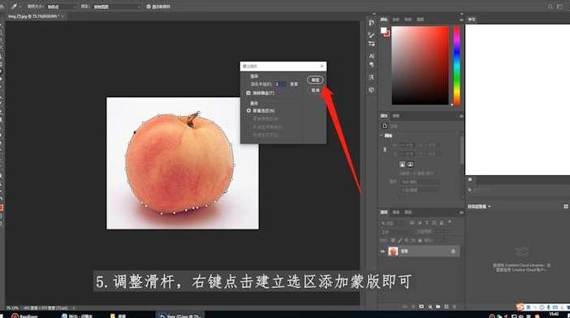Switch Libraries to grid view icon

[566, 207]
